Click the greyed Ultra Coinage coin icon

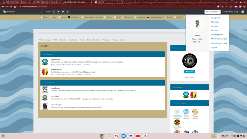[x=45, y=106]
